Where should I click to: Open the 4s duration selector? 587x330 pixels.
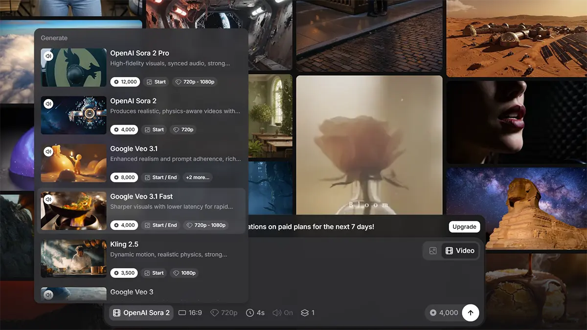coord(255,313)
